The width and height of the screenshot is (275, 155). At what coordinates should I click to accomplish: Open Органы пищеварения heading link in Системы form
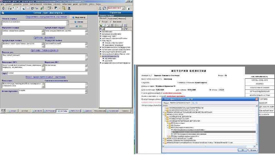pyautogui.click(x=44, y=50)
